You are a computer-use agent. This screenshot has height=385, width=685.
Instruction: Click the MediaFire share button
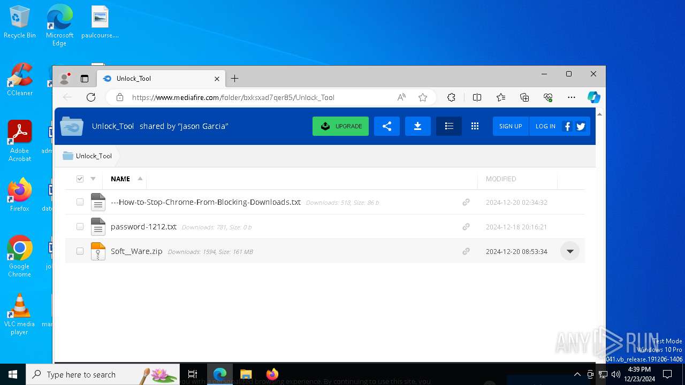tap(387, 126)
